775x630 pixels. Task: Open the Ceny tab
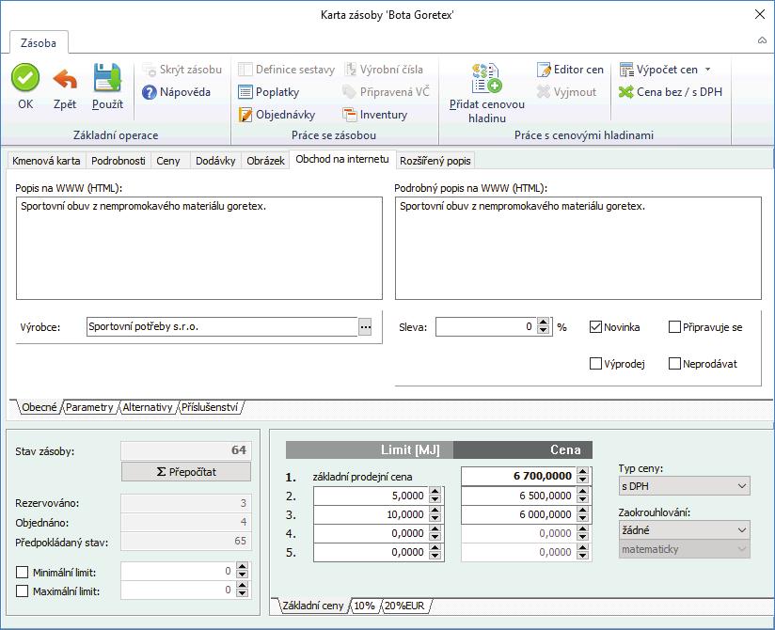(x=168, y=161)
